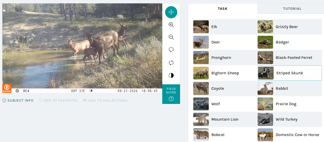The width and height of the screenshot is (324, 142).
Task: Toggle the invert contrast icon
Action: (x=171, y=75)
